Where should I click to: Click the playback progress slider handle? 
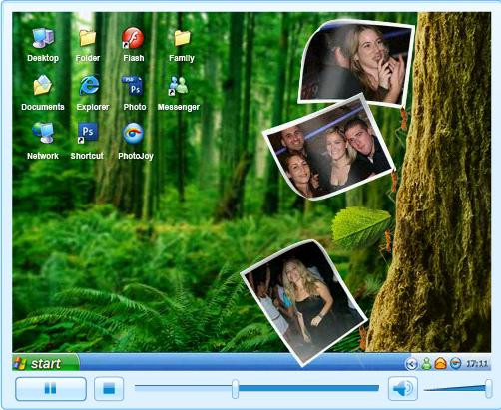coord(235,388)
